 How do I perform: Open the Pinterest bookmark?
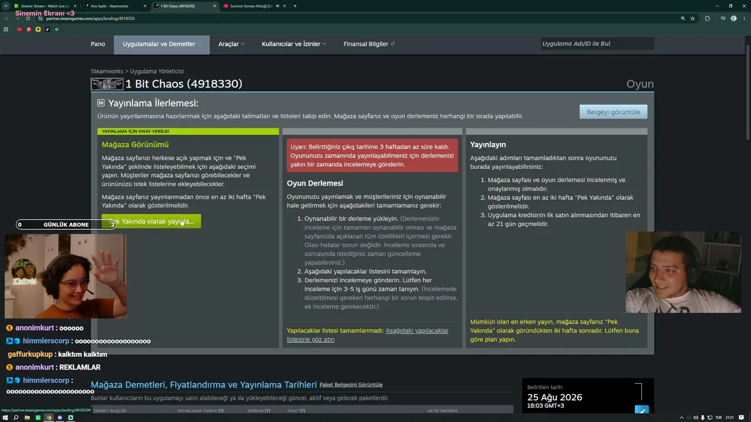coord(29,29)
